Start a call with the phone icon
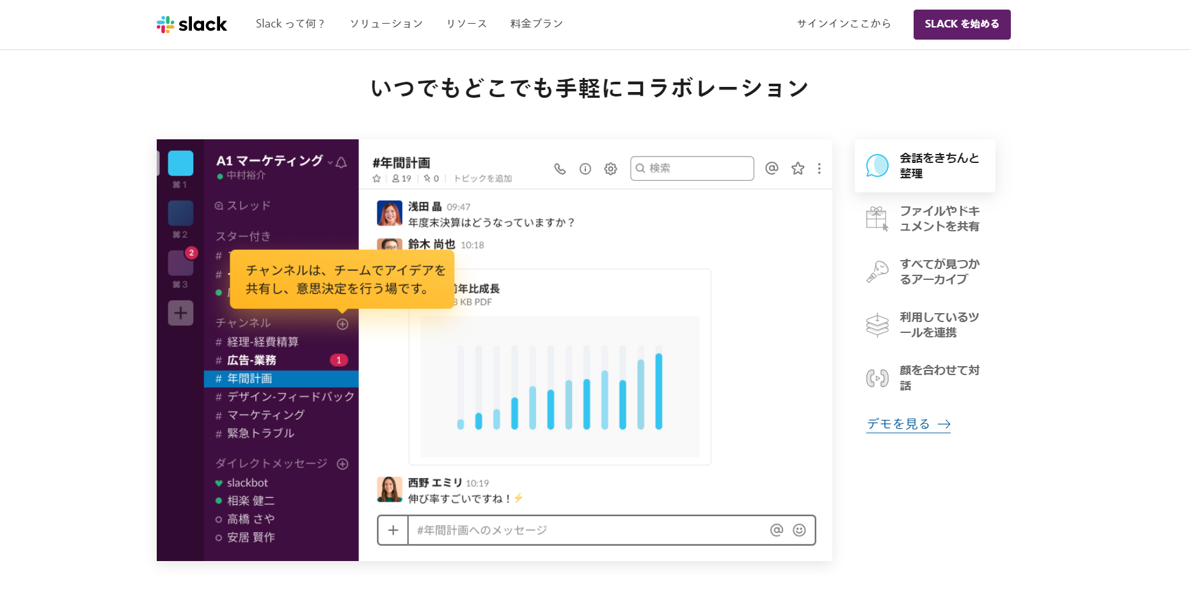Image resolution: width=1190 pixels, height=593 pixels. pos(560,169)
